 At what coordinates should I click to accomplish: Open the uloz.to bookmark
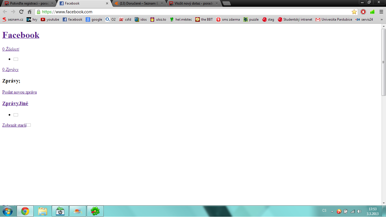pyautogui.click(x=158, y=19)
